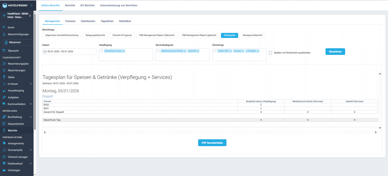Screen dimensions: 388x176
Task: Click the Housekeeping icon in sidebar
Action: [4, 91]
